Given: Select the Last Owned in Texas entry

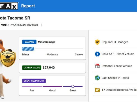Looking at the screenshot, I should pyautogui.click(x=115, y=78).
